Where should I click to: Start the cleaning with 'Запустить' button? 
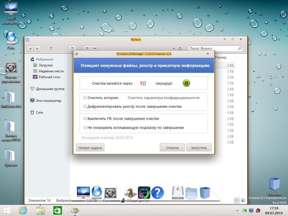coord(199,148)
